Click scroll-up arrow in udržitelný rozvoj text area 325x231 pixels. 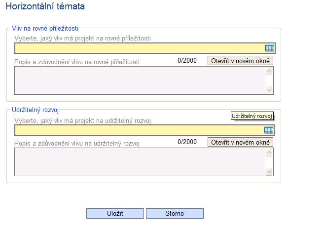pos(269,153)
